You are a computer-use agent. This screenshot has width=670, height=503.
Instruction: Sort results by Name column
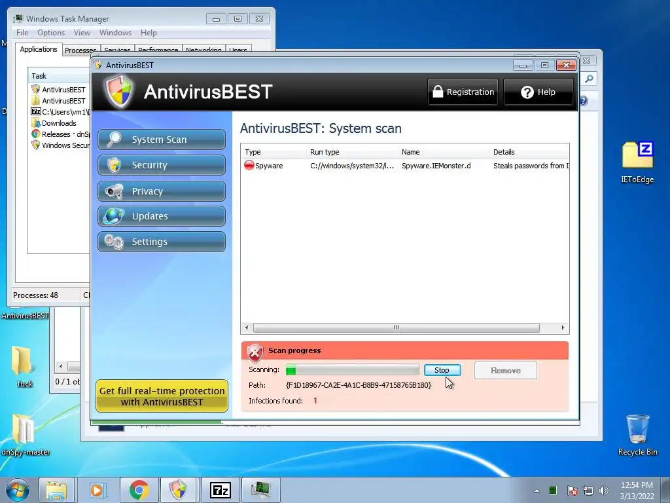pos(444,152)
